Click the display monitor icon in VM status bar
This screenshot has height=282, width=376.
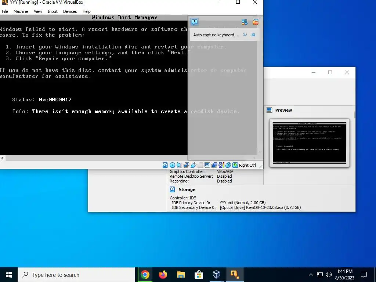(x=207, y=165)
